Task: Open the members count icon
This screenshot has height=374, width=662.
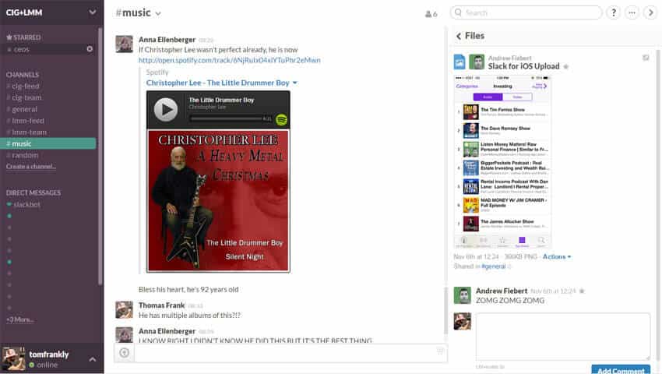Action: [431, 14]
